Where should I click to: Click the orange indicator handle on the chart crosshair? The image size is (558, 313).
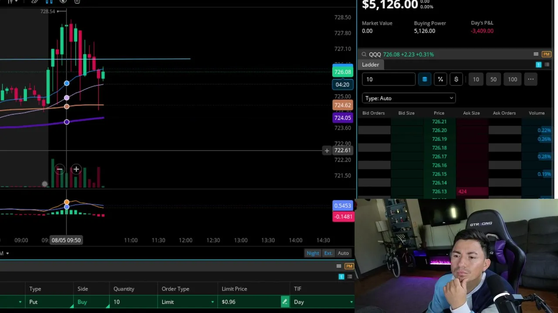click(x=67, y=106)
